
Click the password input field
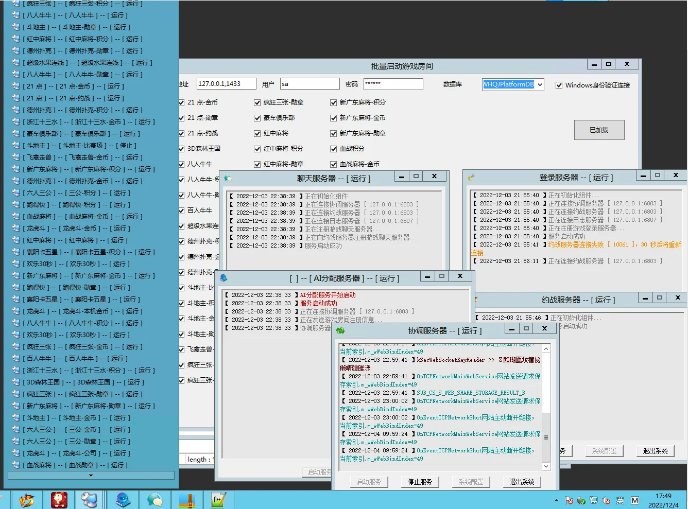tap(393, 84)
